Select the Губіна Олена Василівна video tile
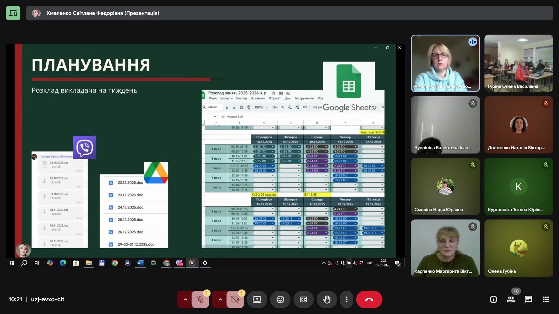The width and height of the screenshot is (559, 314). pos(519,63)
